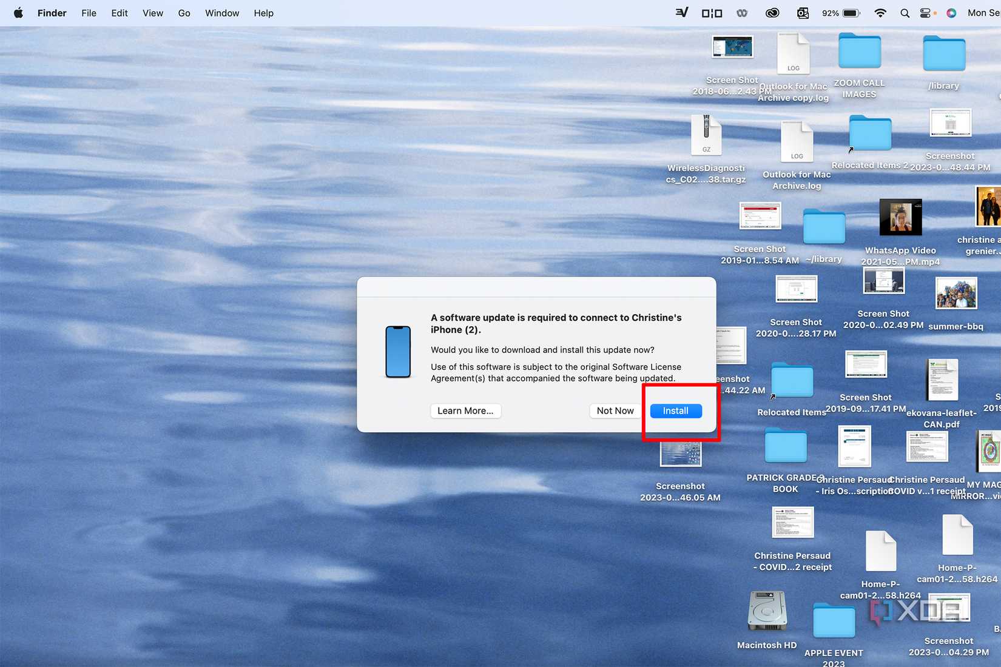Viewport: 1001px width, 667px height.
Task: Click the iPhone icon in the dialog
Action: click(398, 352)
